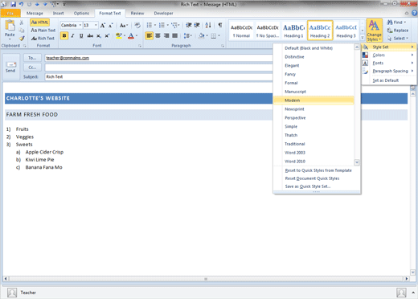Click the To... button
The width and height of the screenshot is (418, 299).
[32, 58]
